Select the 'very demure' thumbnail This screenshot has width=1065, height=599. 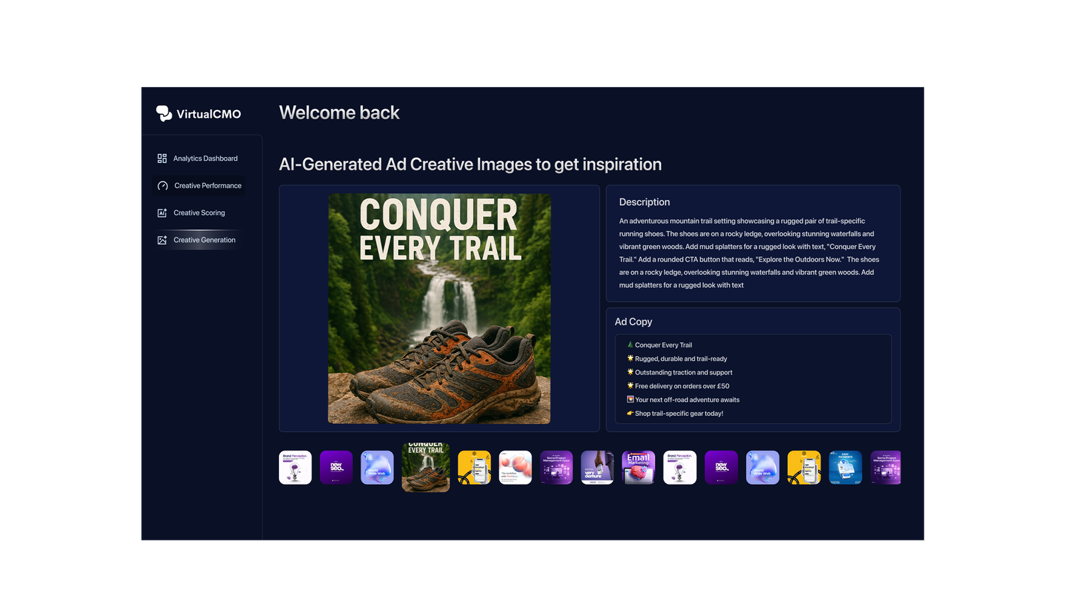[597, 467]
